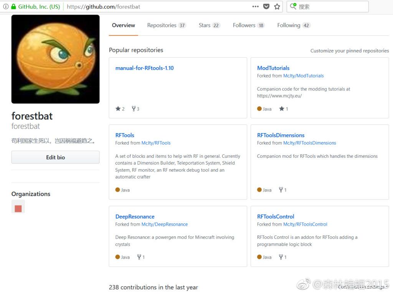Viewport: 393px width, 294px height.
Task: Click the grey 'forestbat' username below the display name
Action: pos(26,126)
